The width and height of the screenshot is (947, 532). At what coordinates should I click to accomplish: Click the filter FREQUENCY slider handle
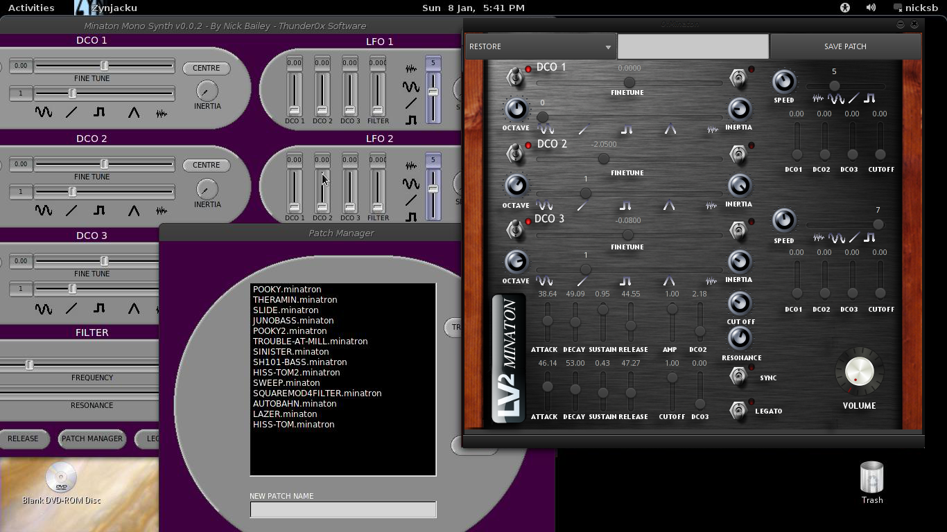pos(29,364)
